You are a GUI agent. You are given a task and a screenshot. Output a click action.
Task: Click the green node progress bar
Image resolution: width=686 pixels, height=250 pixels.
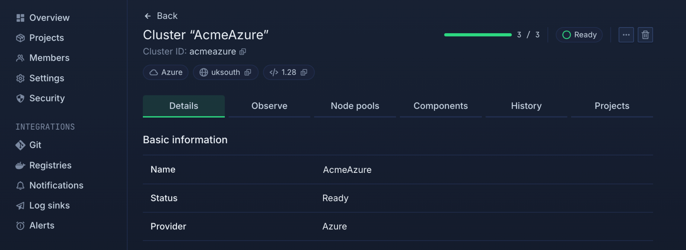pyautogui.click(x=478, y=35)
